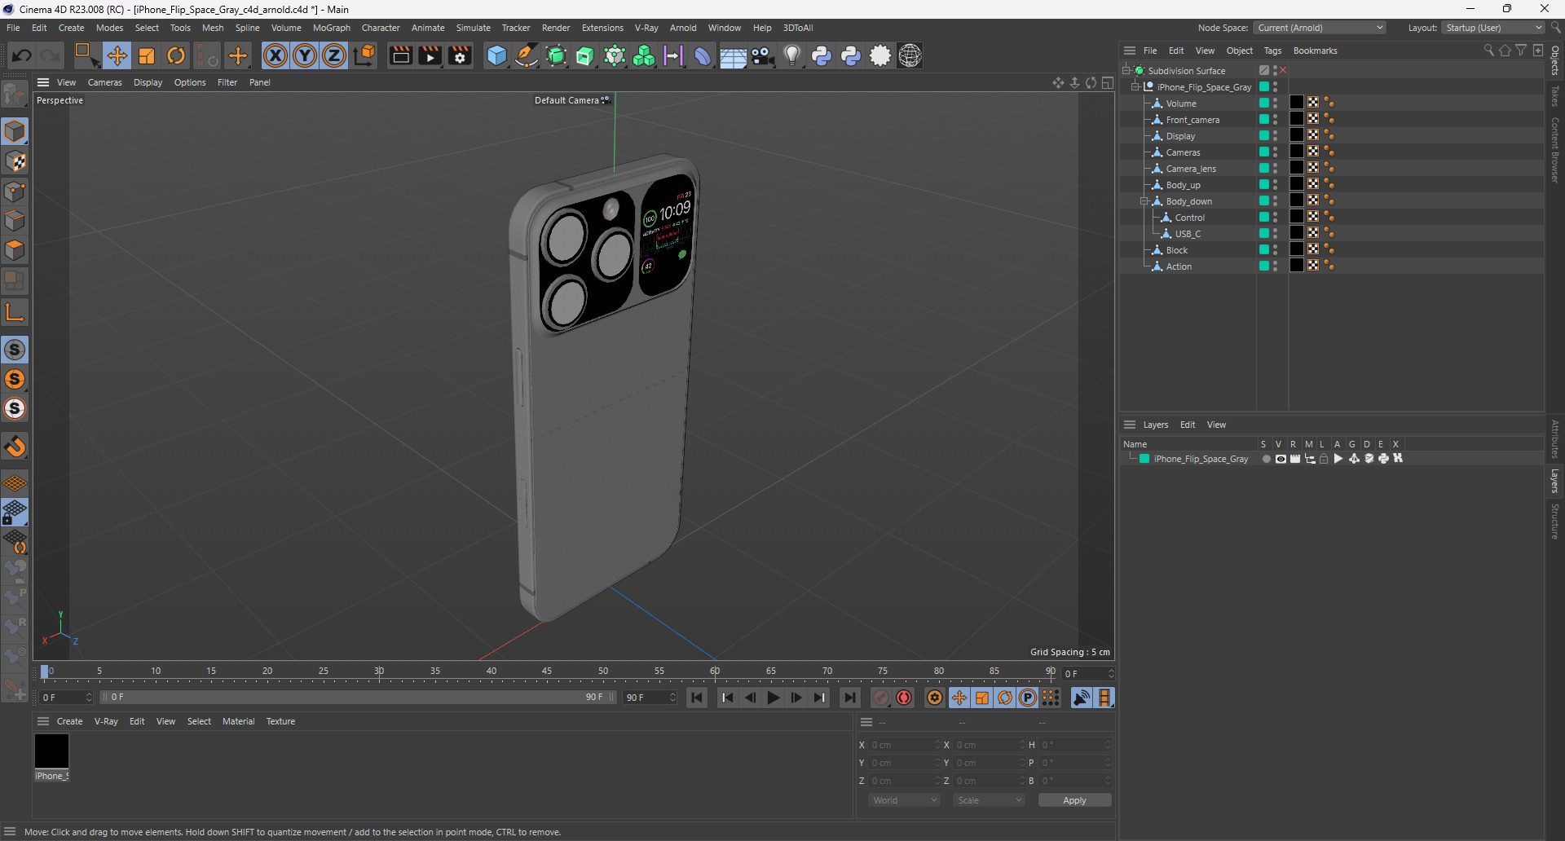The height and width of the screenshot is (841, 1565).
Task: Select the Move tool in top toolbar
Action: 117,55
